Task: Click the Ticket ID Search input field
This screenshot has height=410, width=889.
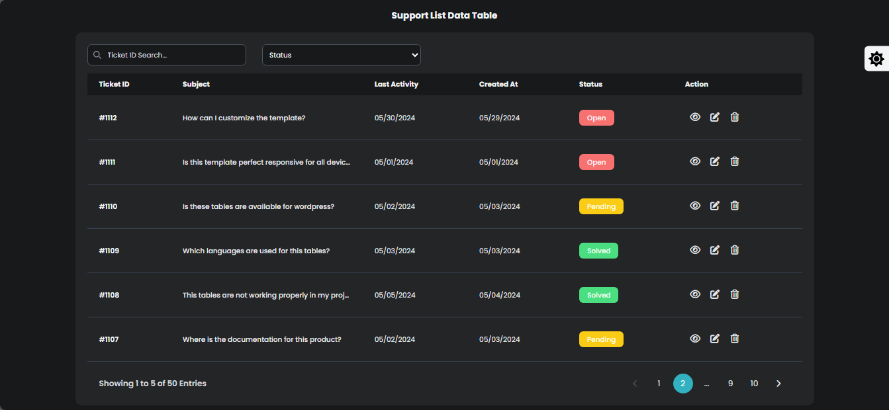Action: pyautogui.click(x=173, y=55)
